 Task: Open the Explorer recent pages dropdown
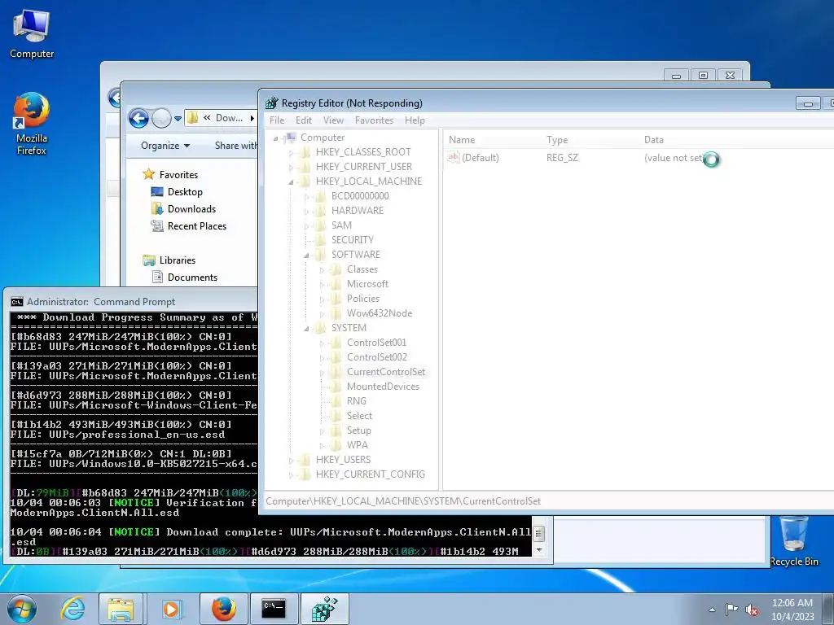tap(178, 118)
